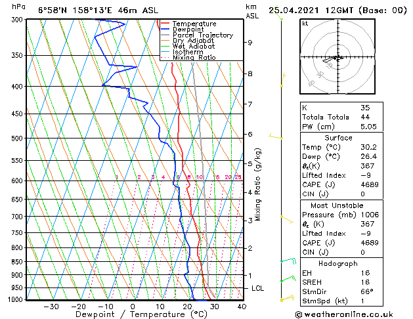This screenshot has width=413, height=319.
Task: Click the 1000 pressure level label
Action: 17,299
